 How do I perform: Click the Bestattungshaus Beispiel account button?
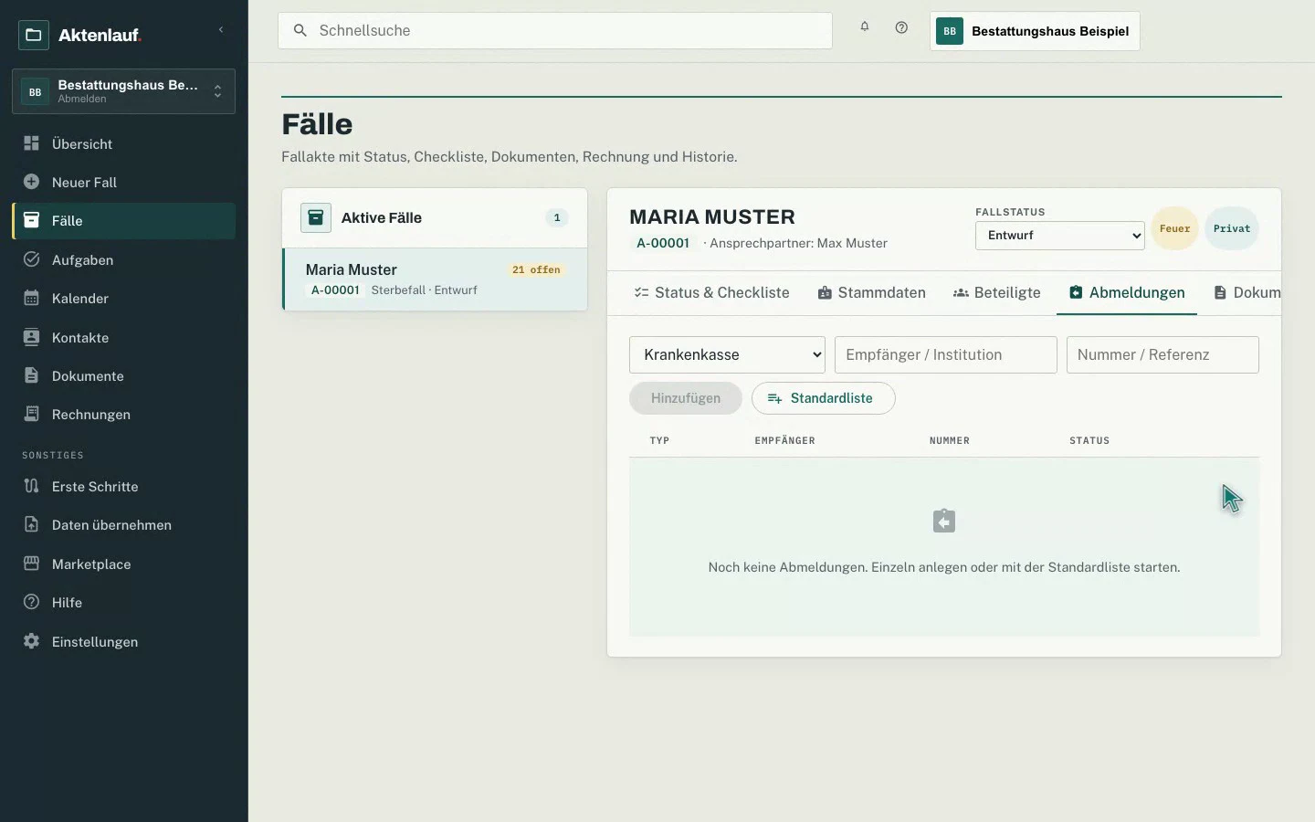click(x=1035, y=31)
